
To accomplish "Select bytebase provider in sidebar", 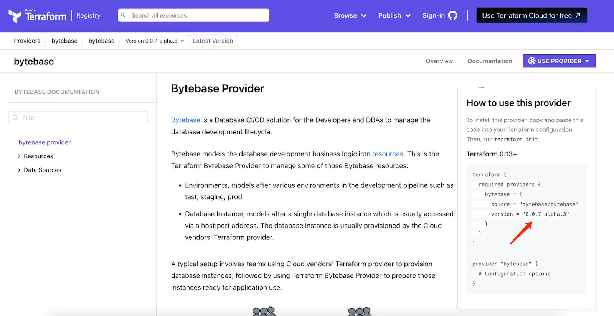I will [45, 142].
